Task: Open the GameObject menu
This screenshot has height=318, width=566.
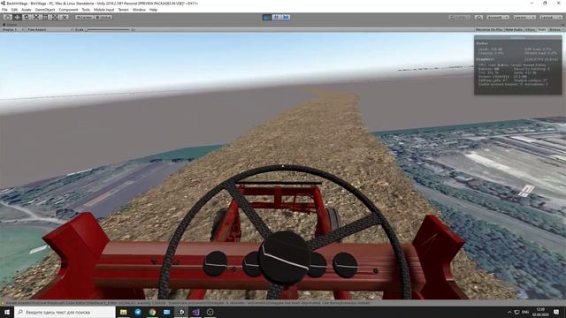Action: [x=45, y=10]
